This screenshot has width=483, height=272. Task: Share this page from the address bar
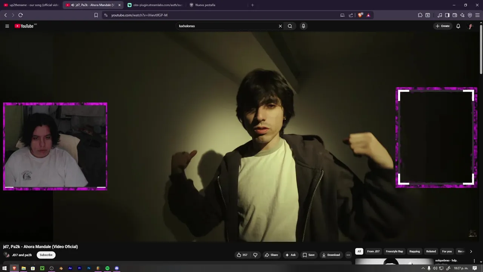(x=351, y=15)
